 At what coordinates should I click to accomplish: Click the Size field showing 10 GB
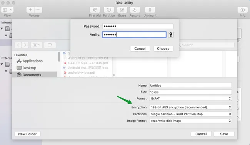[190, 92]
